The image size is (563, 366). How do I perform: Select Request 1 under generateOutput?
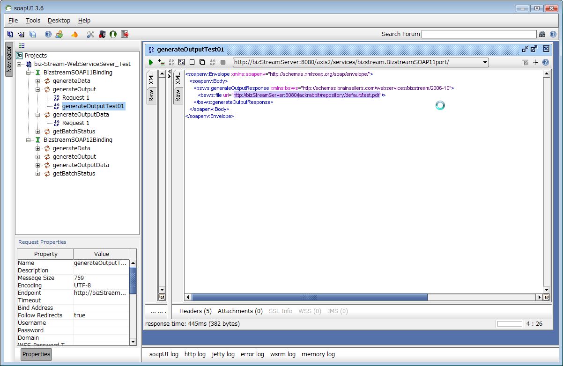(75, 98)
